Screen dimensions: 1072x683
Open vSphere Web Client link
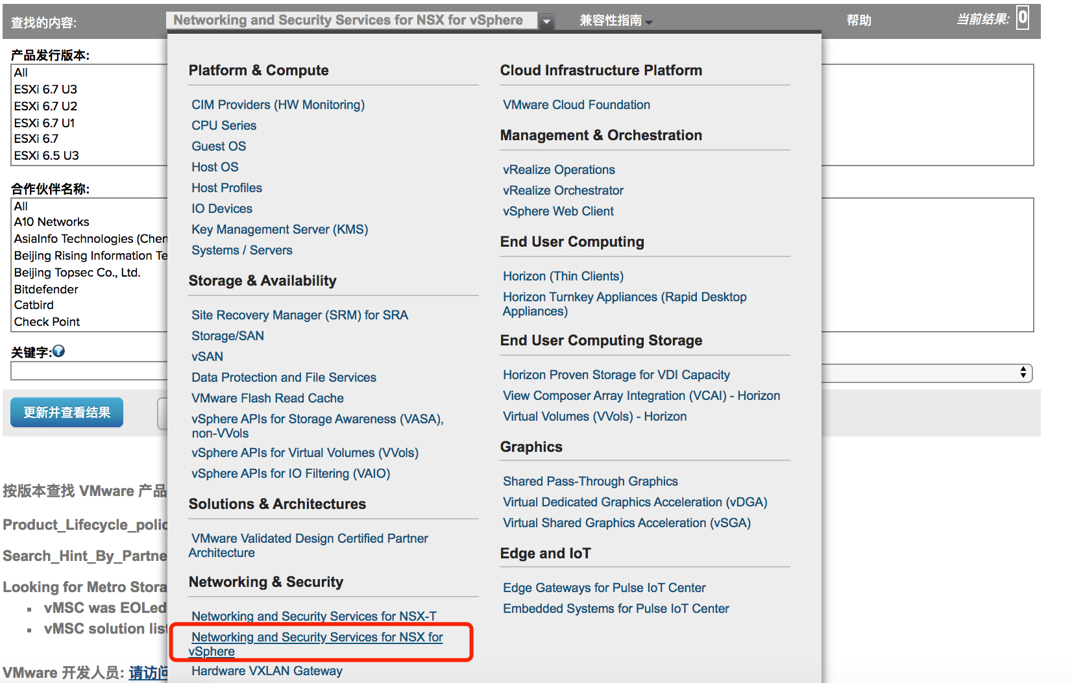click(558, 211)
